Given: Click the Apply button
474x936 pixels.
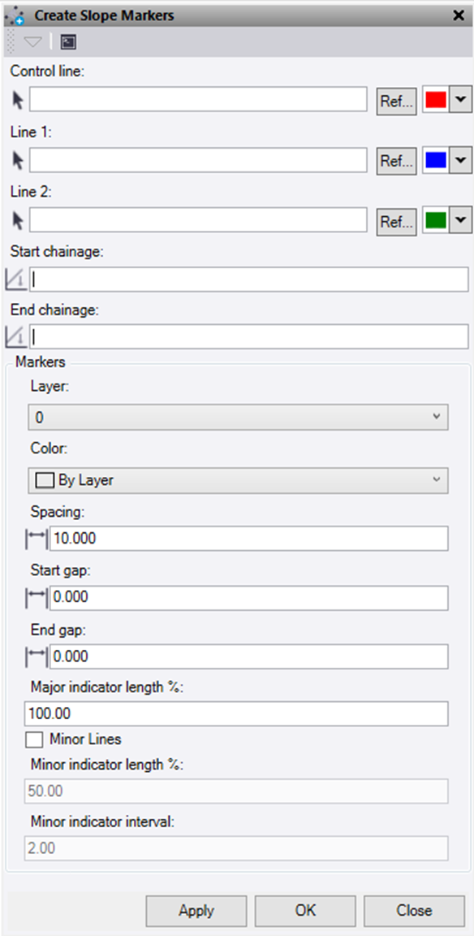Looking at the screenshot, I should click(196, 911).
